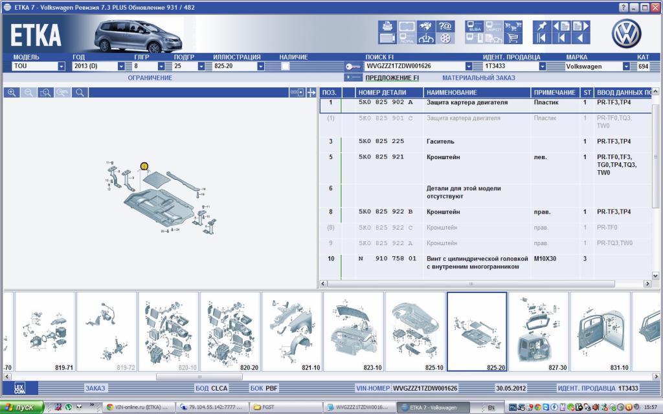Select thumbnail illustration 825-10
Viewport: 663px width, 414px height.
tap(415, 332)
